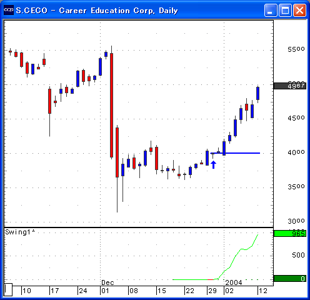Maximize the chart window
Image resolution: width=310 pixels, height=300 pixels.
(285, 10)
